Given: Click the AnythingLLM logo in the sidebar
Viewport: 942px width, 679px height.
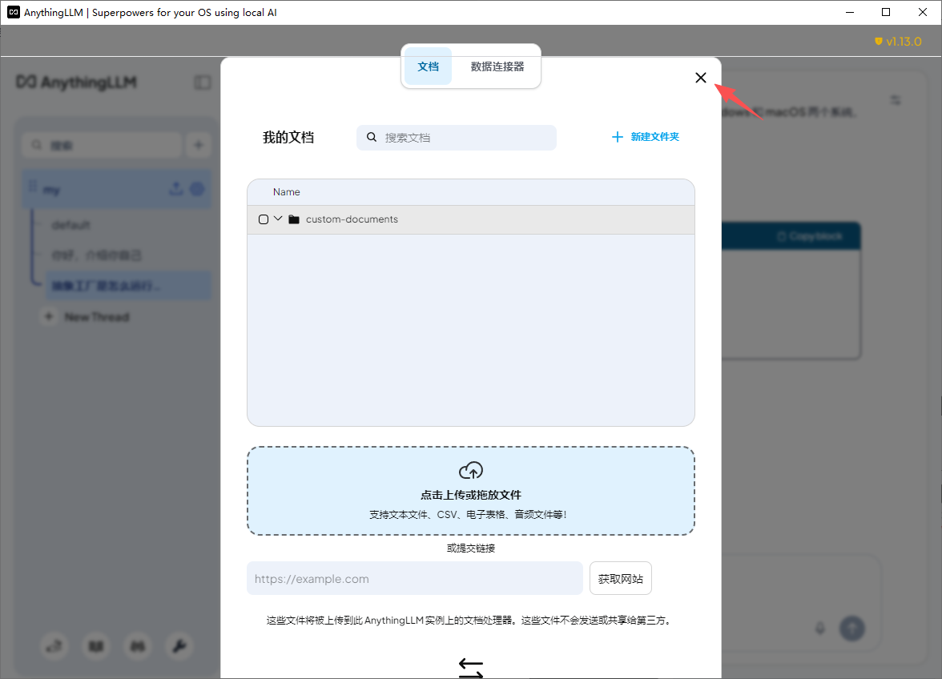Looking at the screenshot, I should (x=76, y=82).
